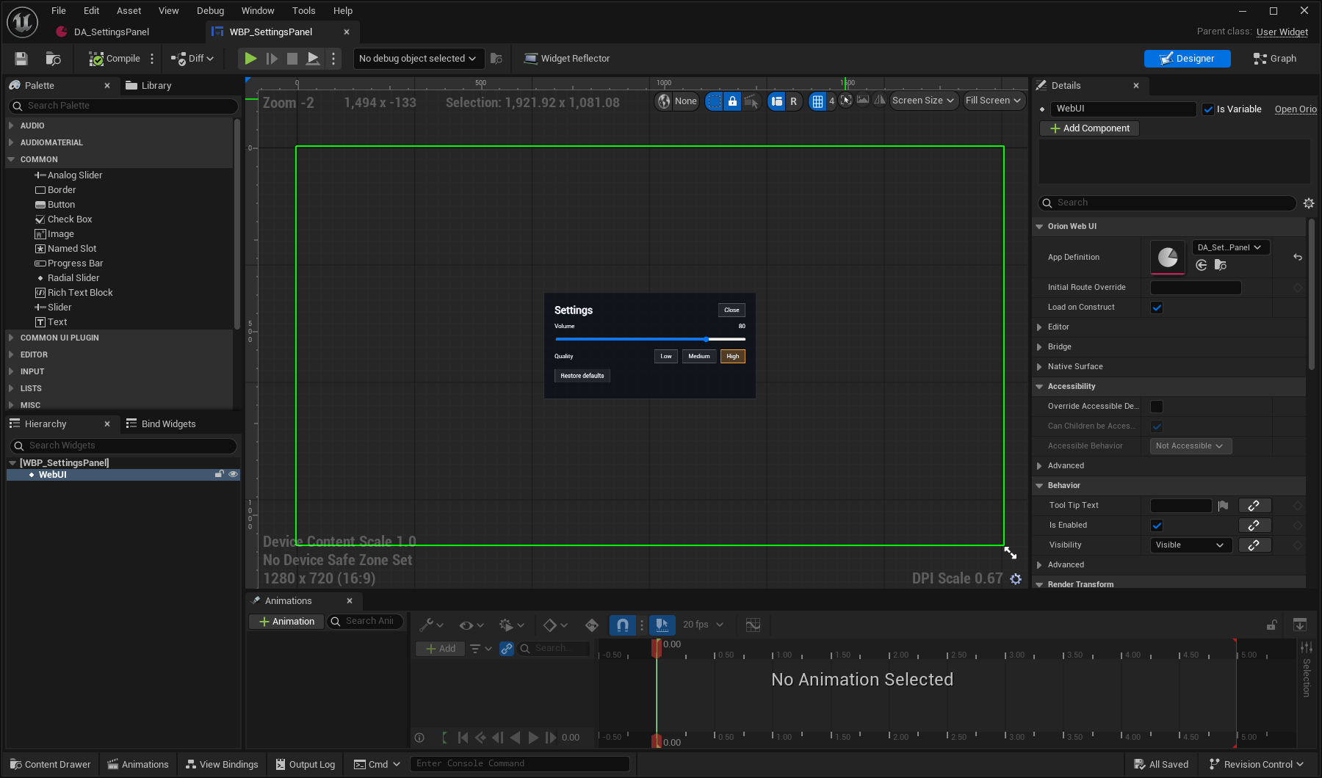Reset App Definition to default arrow
Viewport: 1322px width, 778px height.
tap(1298, 257)
